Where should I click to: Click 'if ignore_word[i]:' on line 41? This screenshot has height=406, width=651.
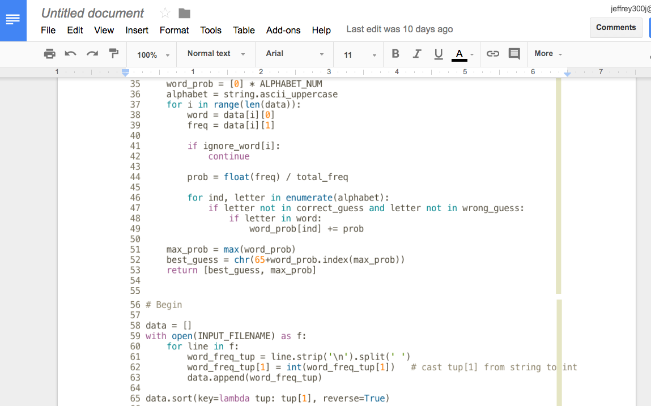tap(234, 146)
